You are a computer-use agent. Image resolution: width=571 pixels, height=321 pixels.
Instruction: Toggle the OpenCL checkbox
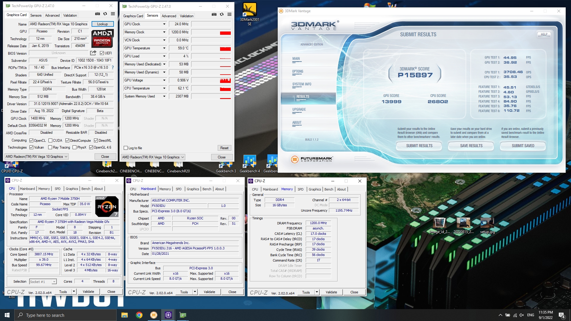[31, 141]
